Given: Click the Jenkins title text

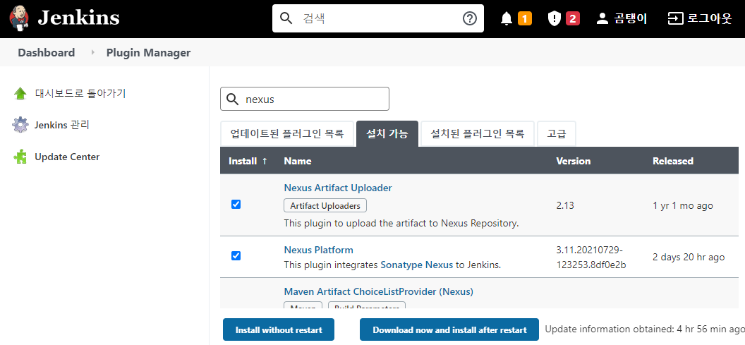Looking at the screenshot, I should [x=78, y=18].
